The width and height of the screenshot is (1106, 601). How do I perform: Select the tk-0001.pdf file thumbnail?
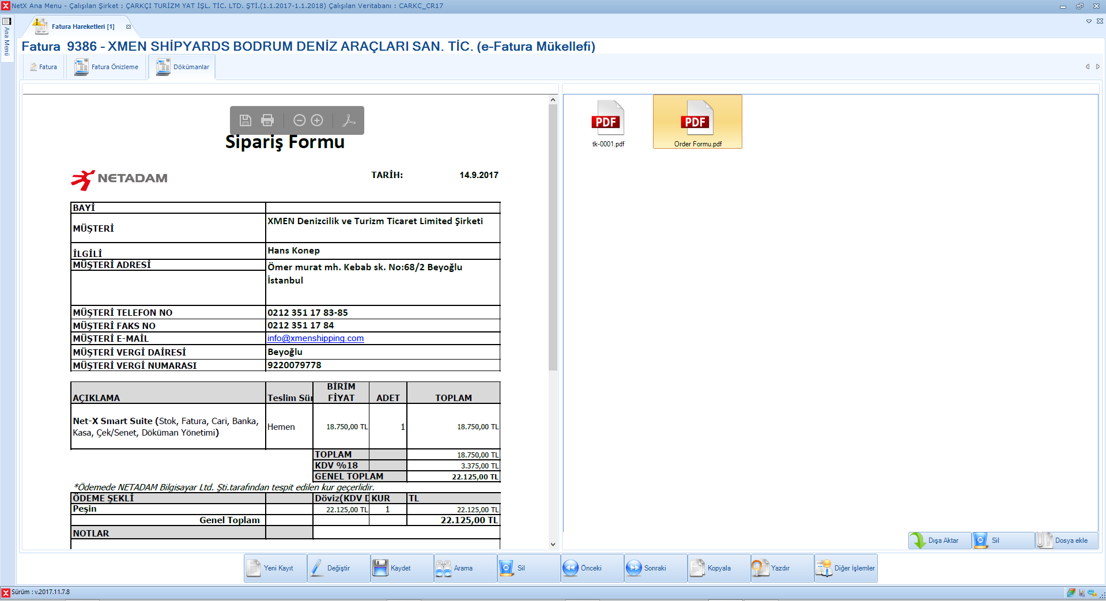point(608,123)
